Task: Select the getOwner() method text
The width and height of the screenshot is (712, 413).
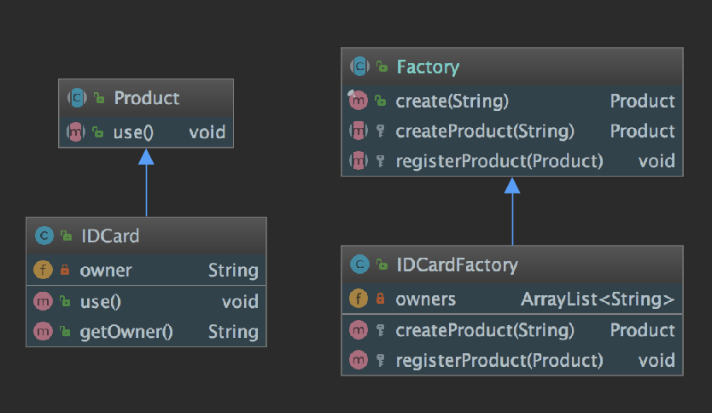Action: click(x=126, y=332)
